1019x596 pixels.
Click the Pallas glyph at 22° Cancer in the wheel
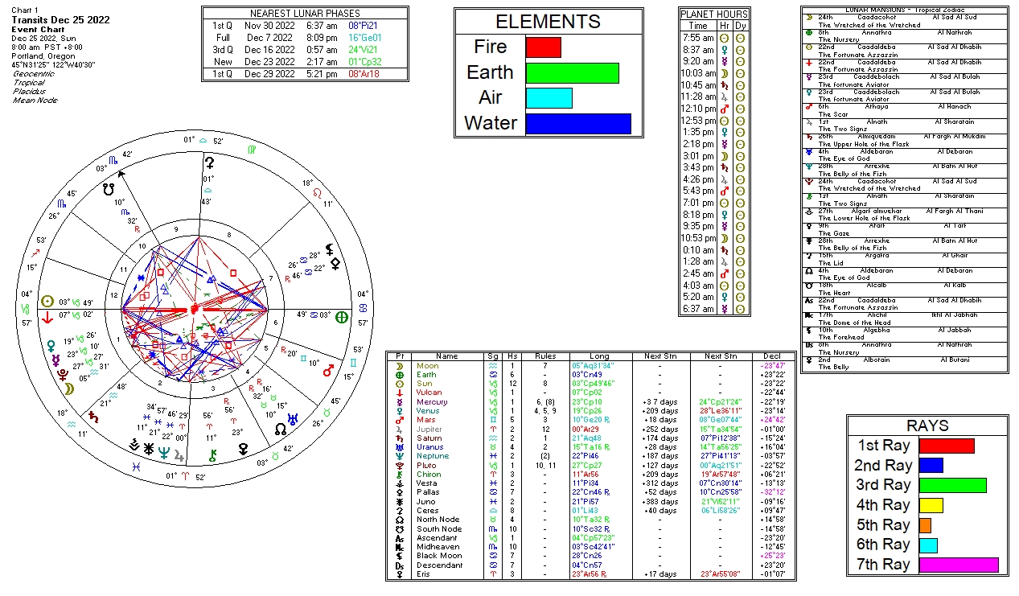coord(335,263)
